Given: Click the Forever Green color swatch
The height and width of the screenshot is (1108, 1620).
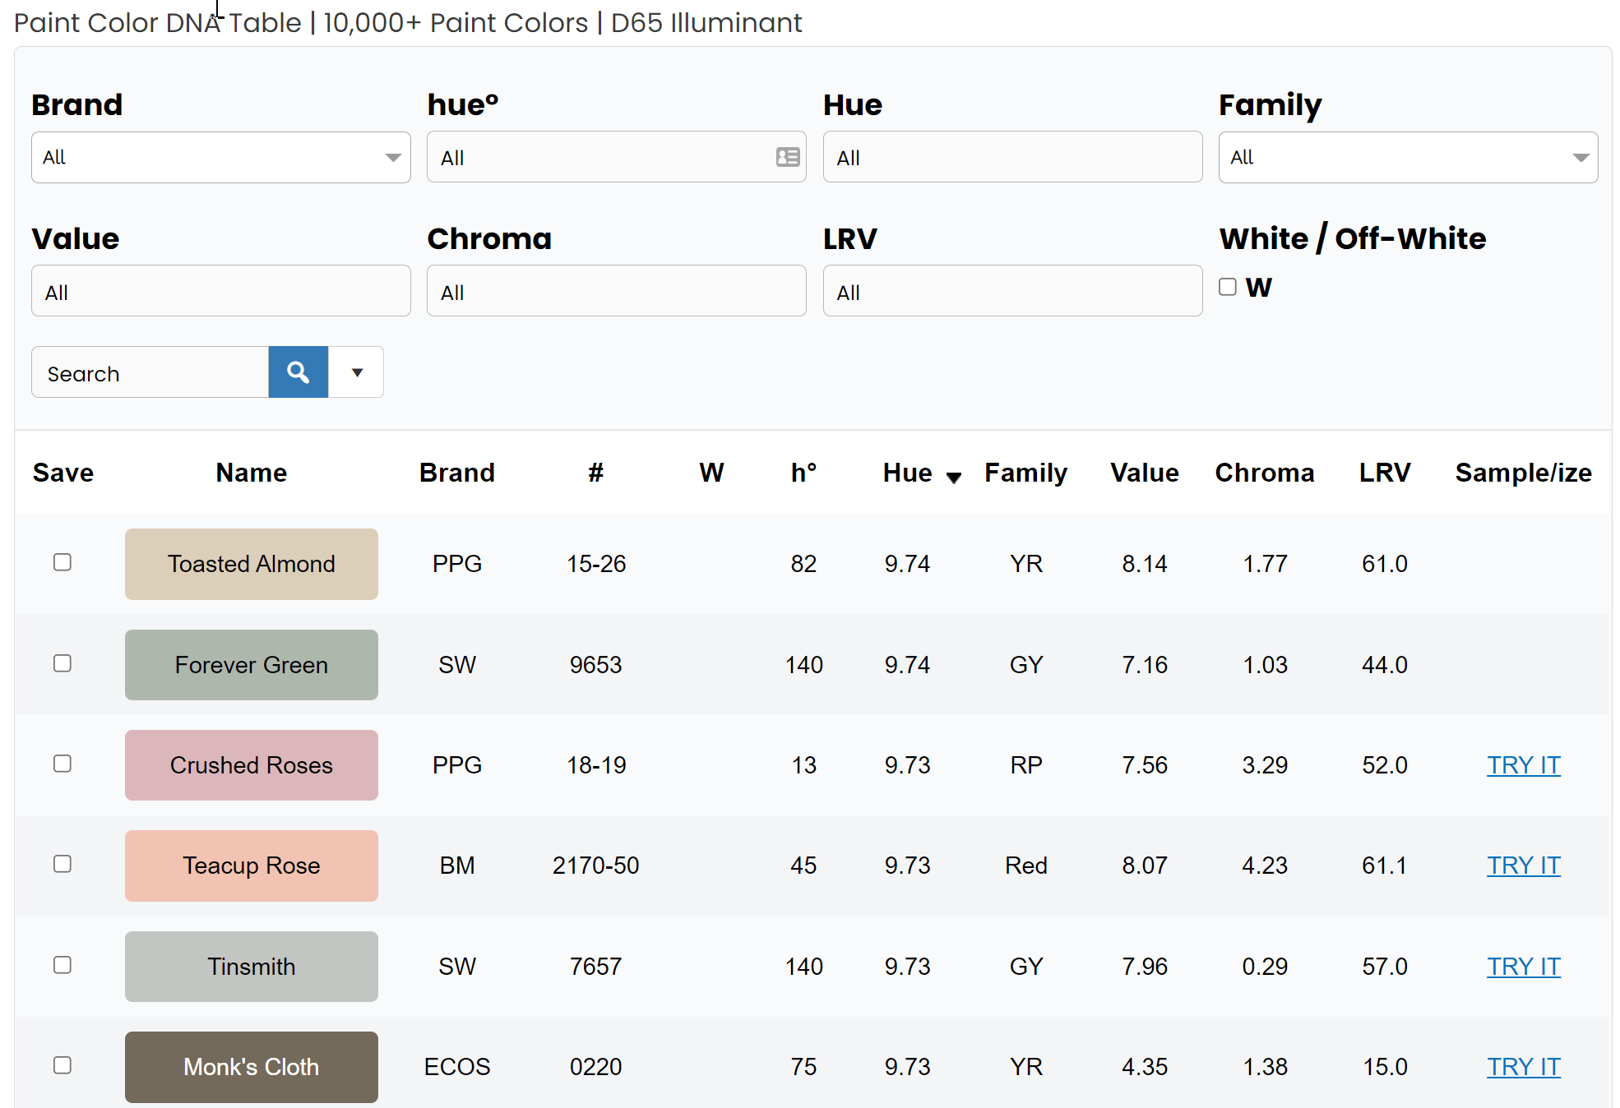Looking at the screenshot, I should pyautogui.click(x=251, y=664).
